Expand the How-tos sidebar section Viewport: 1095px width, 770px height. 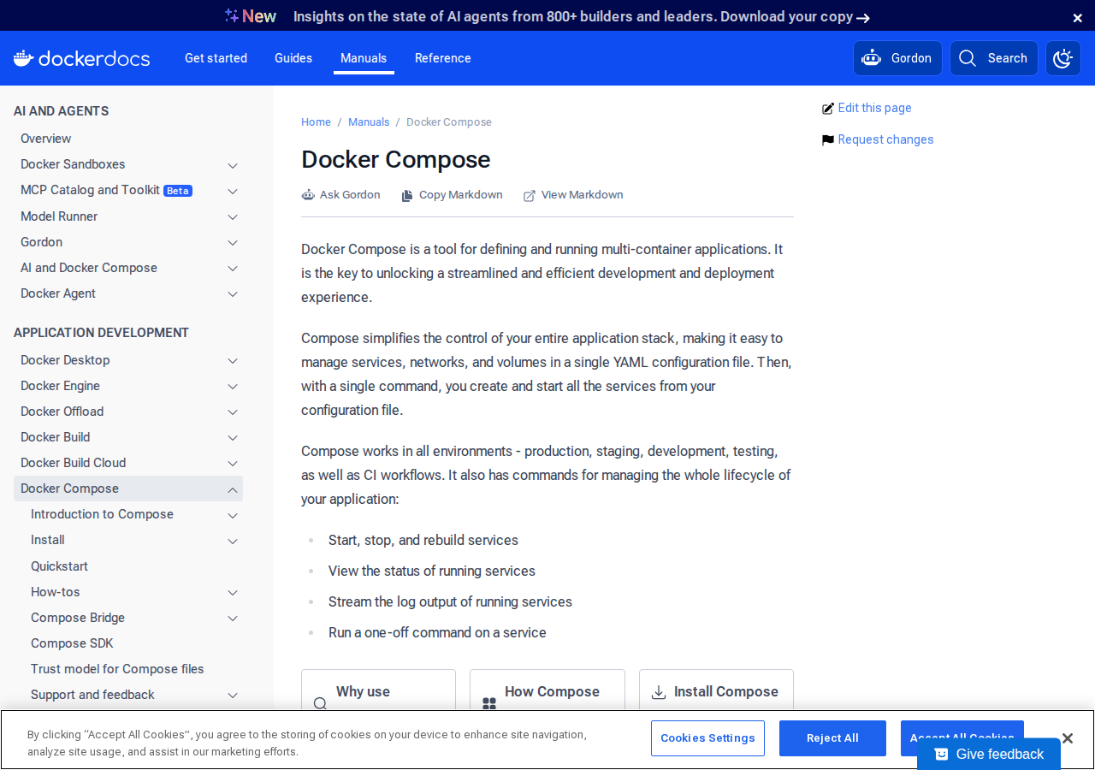pyautogui.click(x=233, y=592)
